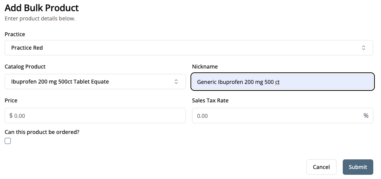The image size is (381, 179).
Task: Click the percent symbol in Sales Tax Rate
Action: tap(366, 115)
